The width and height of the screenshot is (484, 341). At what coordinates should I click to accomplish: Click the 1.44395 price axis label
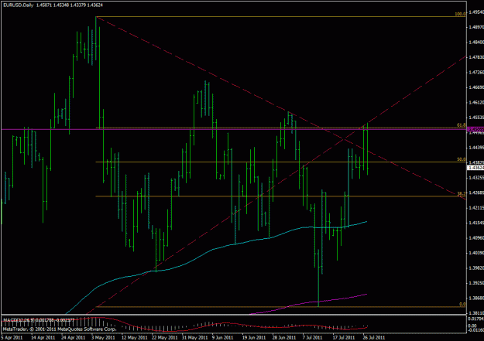(476, 148)
